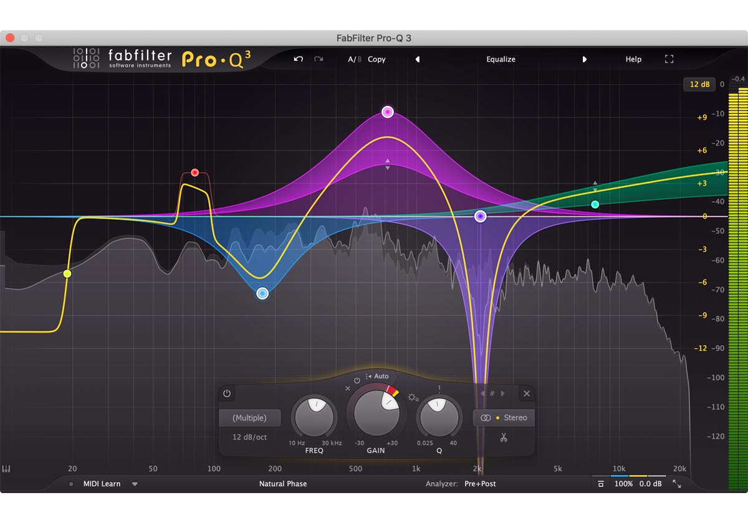Click the +6 gain scale label
The image size is (748, 523).
click(701, 151)
